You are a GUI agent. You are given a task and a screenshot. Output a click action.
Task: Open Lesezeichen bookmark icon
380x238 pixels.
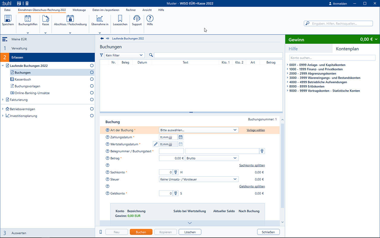pos(120,18)
